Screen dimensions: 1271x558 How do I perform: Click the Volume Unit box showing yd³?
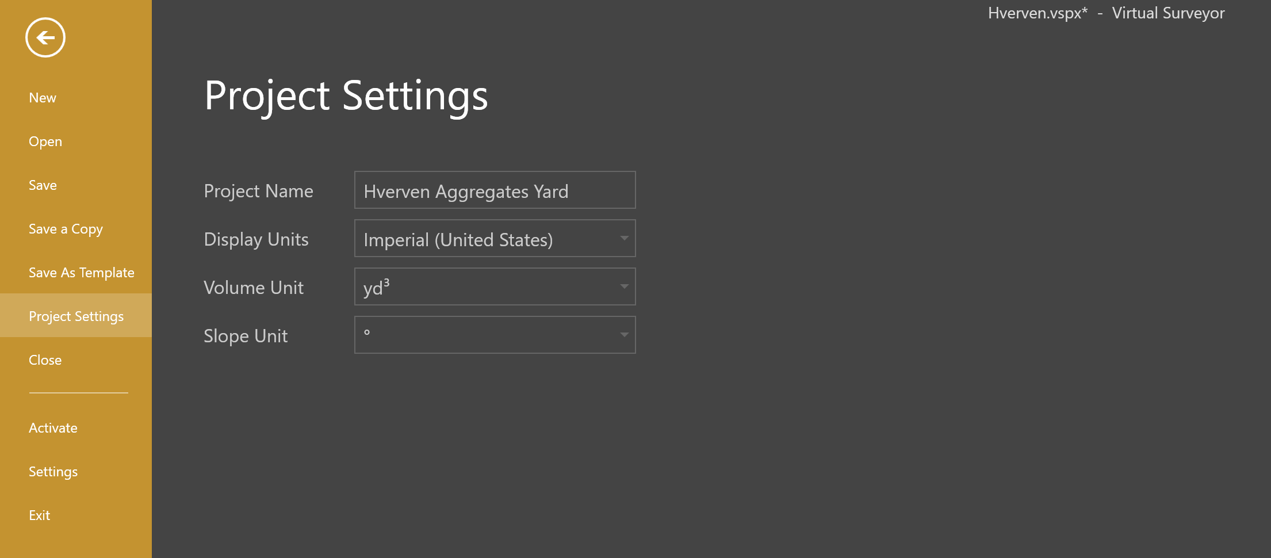495,286
